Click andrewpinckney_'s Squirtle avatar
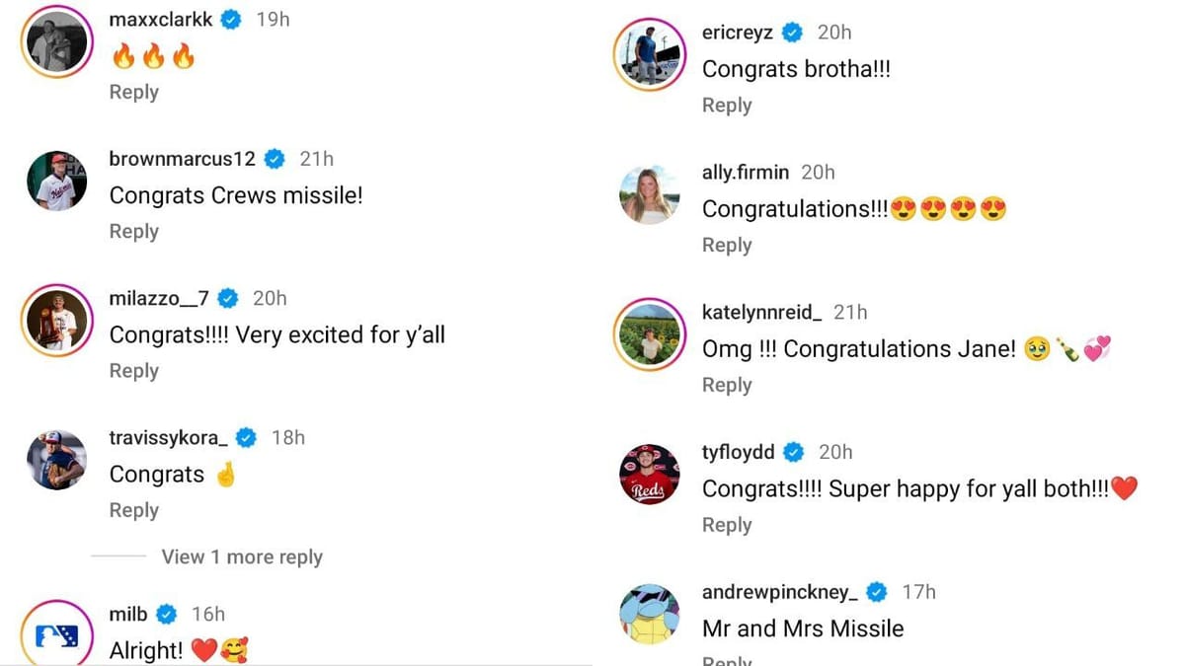This screenshot has height=666, width=1185. point(650,615)
